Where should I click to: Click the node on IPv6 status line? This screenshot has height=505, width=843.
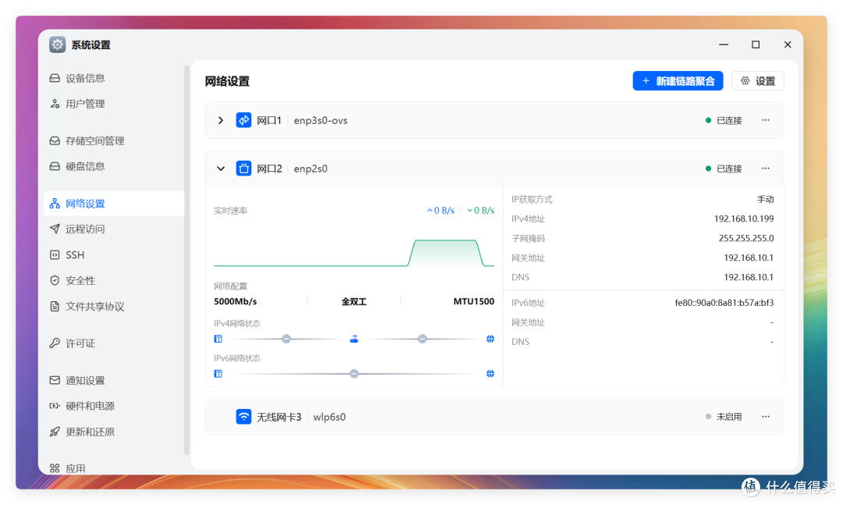pos(354,374)
